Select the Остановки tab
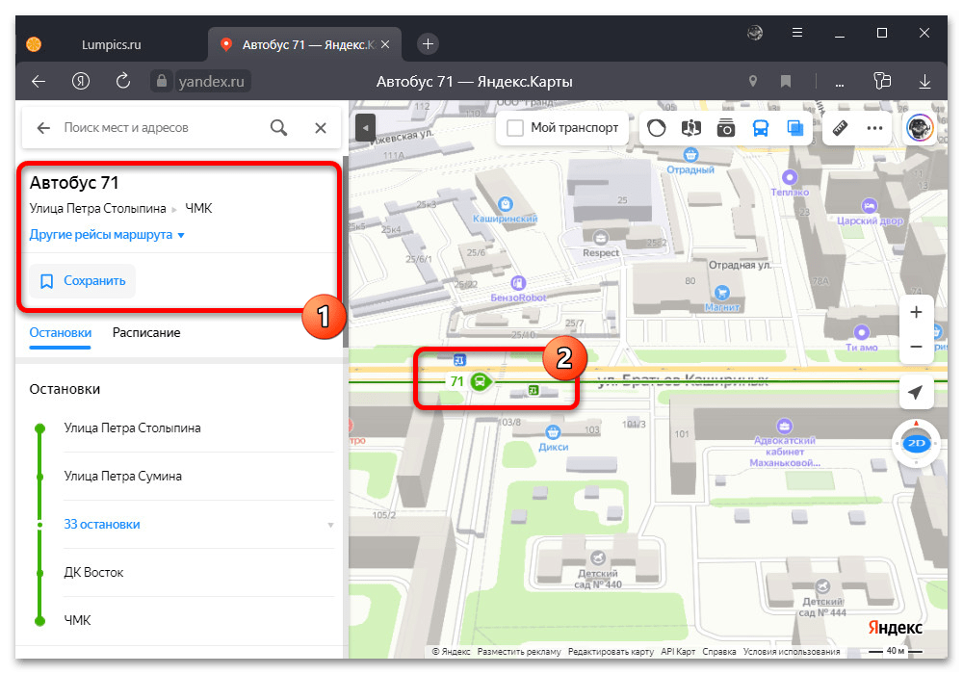This screenshot has height=674, width=963. (x=60, y=333)
